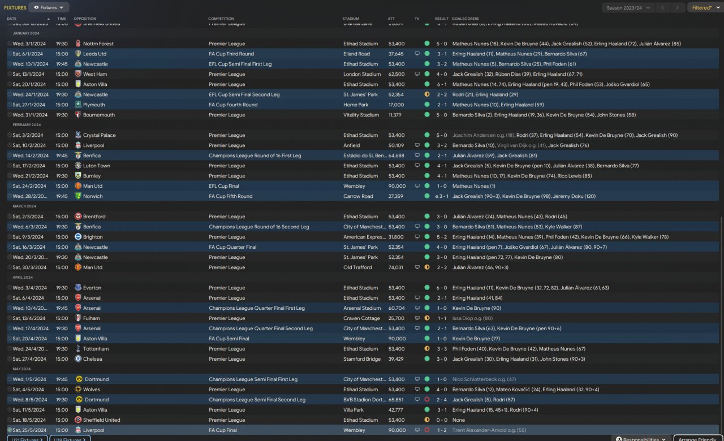The image size is (724, 441).
Task: Click the TV icon on the Leeds Utd row
Action: point(417,54)
